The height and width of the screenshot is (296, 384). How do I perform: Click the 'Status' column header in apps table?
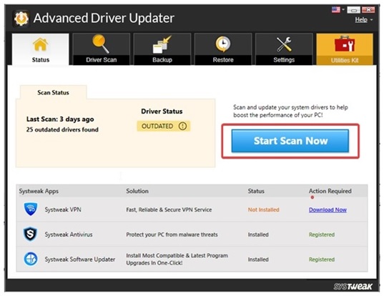[x=256, y=191]
